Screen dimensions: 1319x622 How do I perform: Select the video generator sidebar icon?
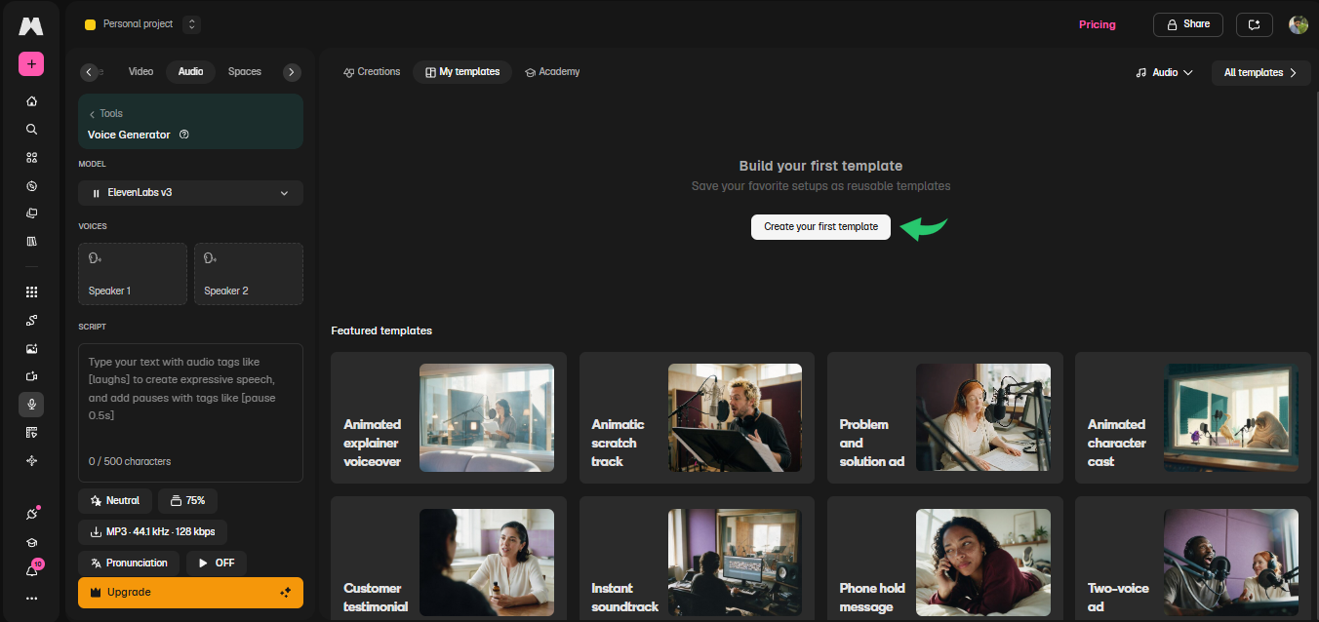point(31,376)
